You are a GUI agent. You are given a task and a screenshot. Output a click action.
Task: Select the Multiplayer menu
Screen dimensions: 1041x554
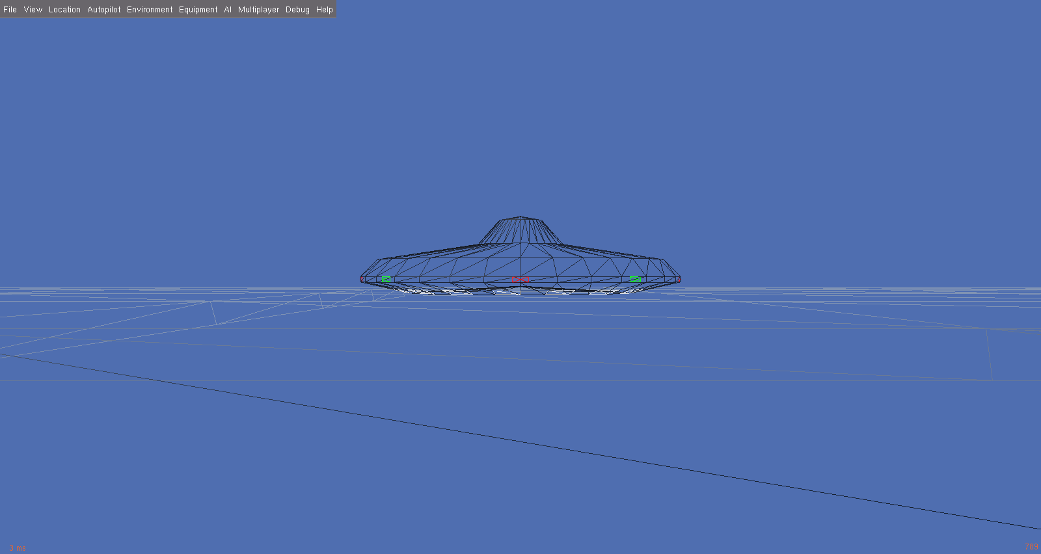(258, 10)
